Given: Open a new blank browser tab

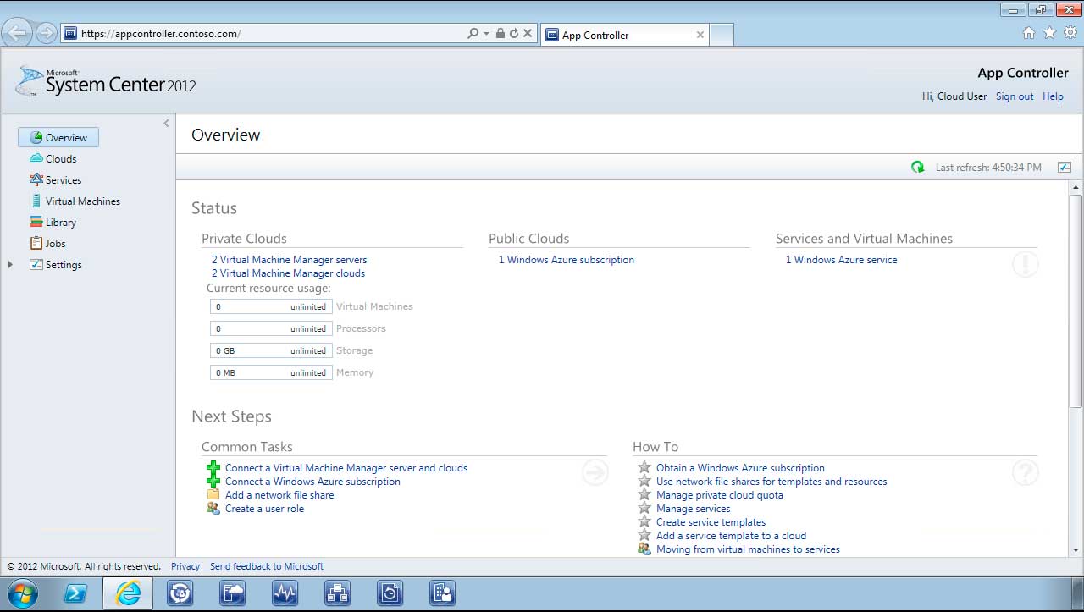Looking at the screenshot, I should [x=721, y=35].
